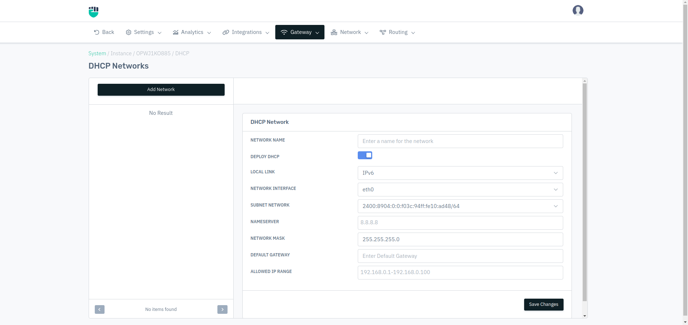Open the Network Interface dropdown

tap(460, 190)
